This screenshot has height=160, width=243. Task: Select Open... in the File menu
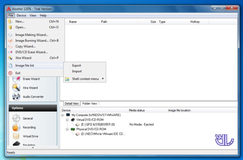[x=36, y=27]
